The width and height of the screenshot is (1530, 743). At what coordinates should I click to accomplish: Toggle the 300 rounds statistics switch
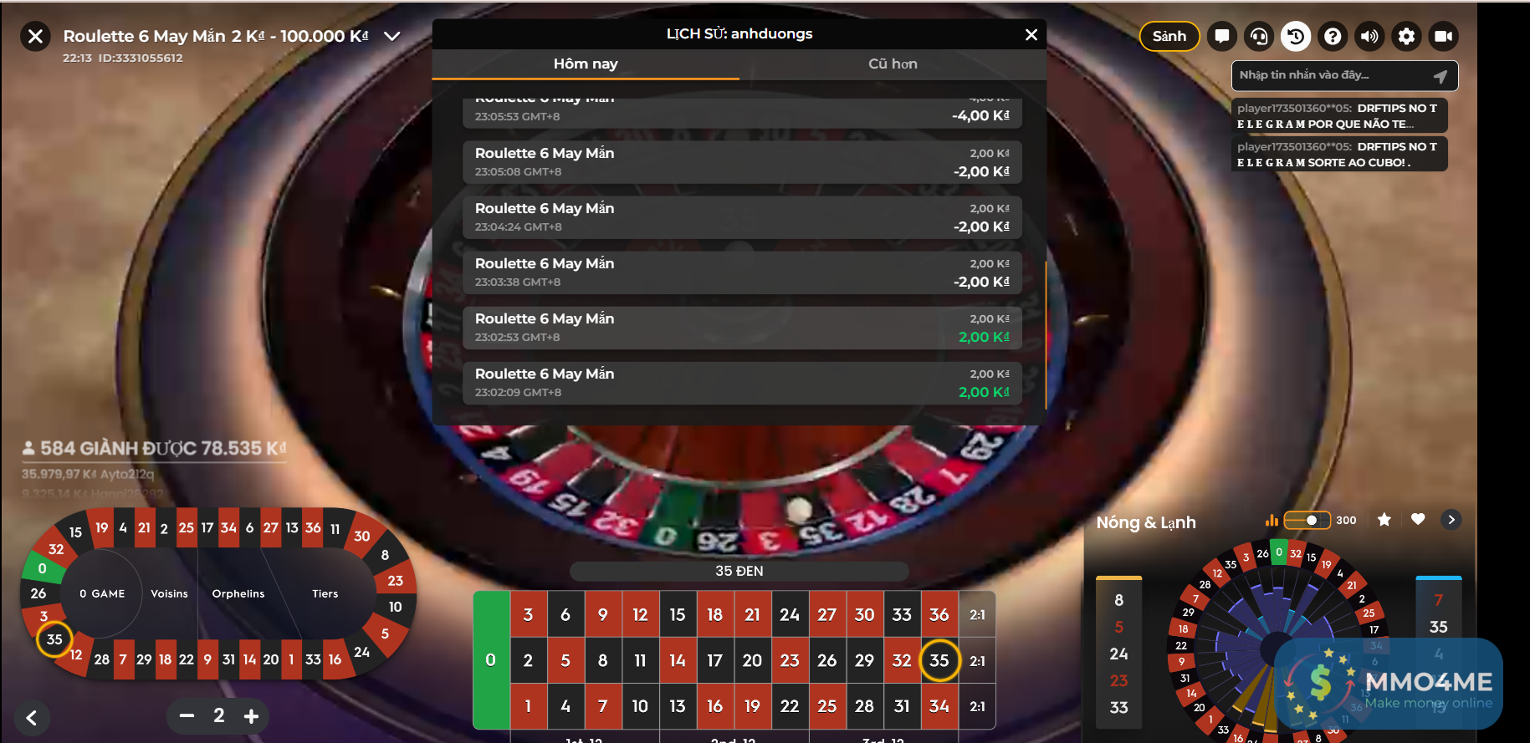click(1307, 520)
